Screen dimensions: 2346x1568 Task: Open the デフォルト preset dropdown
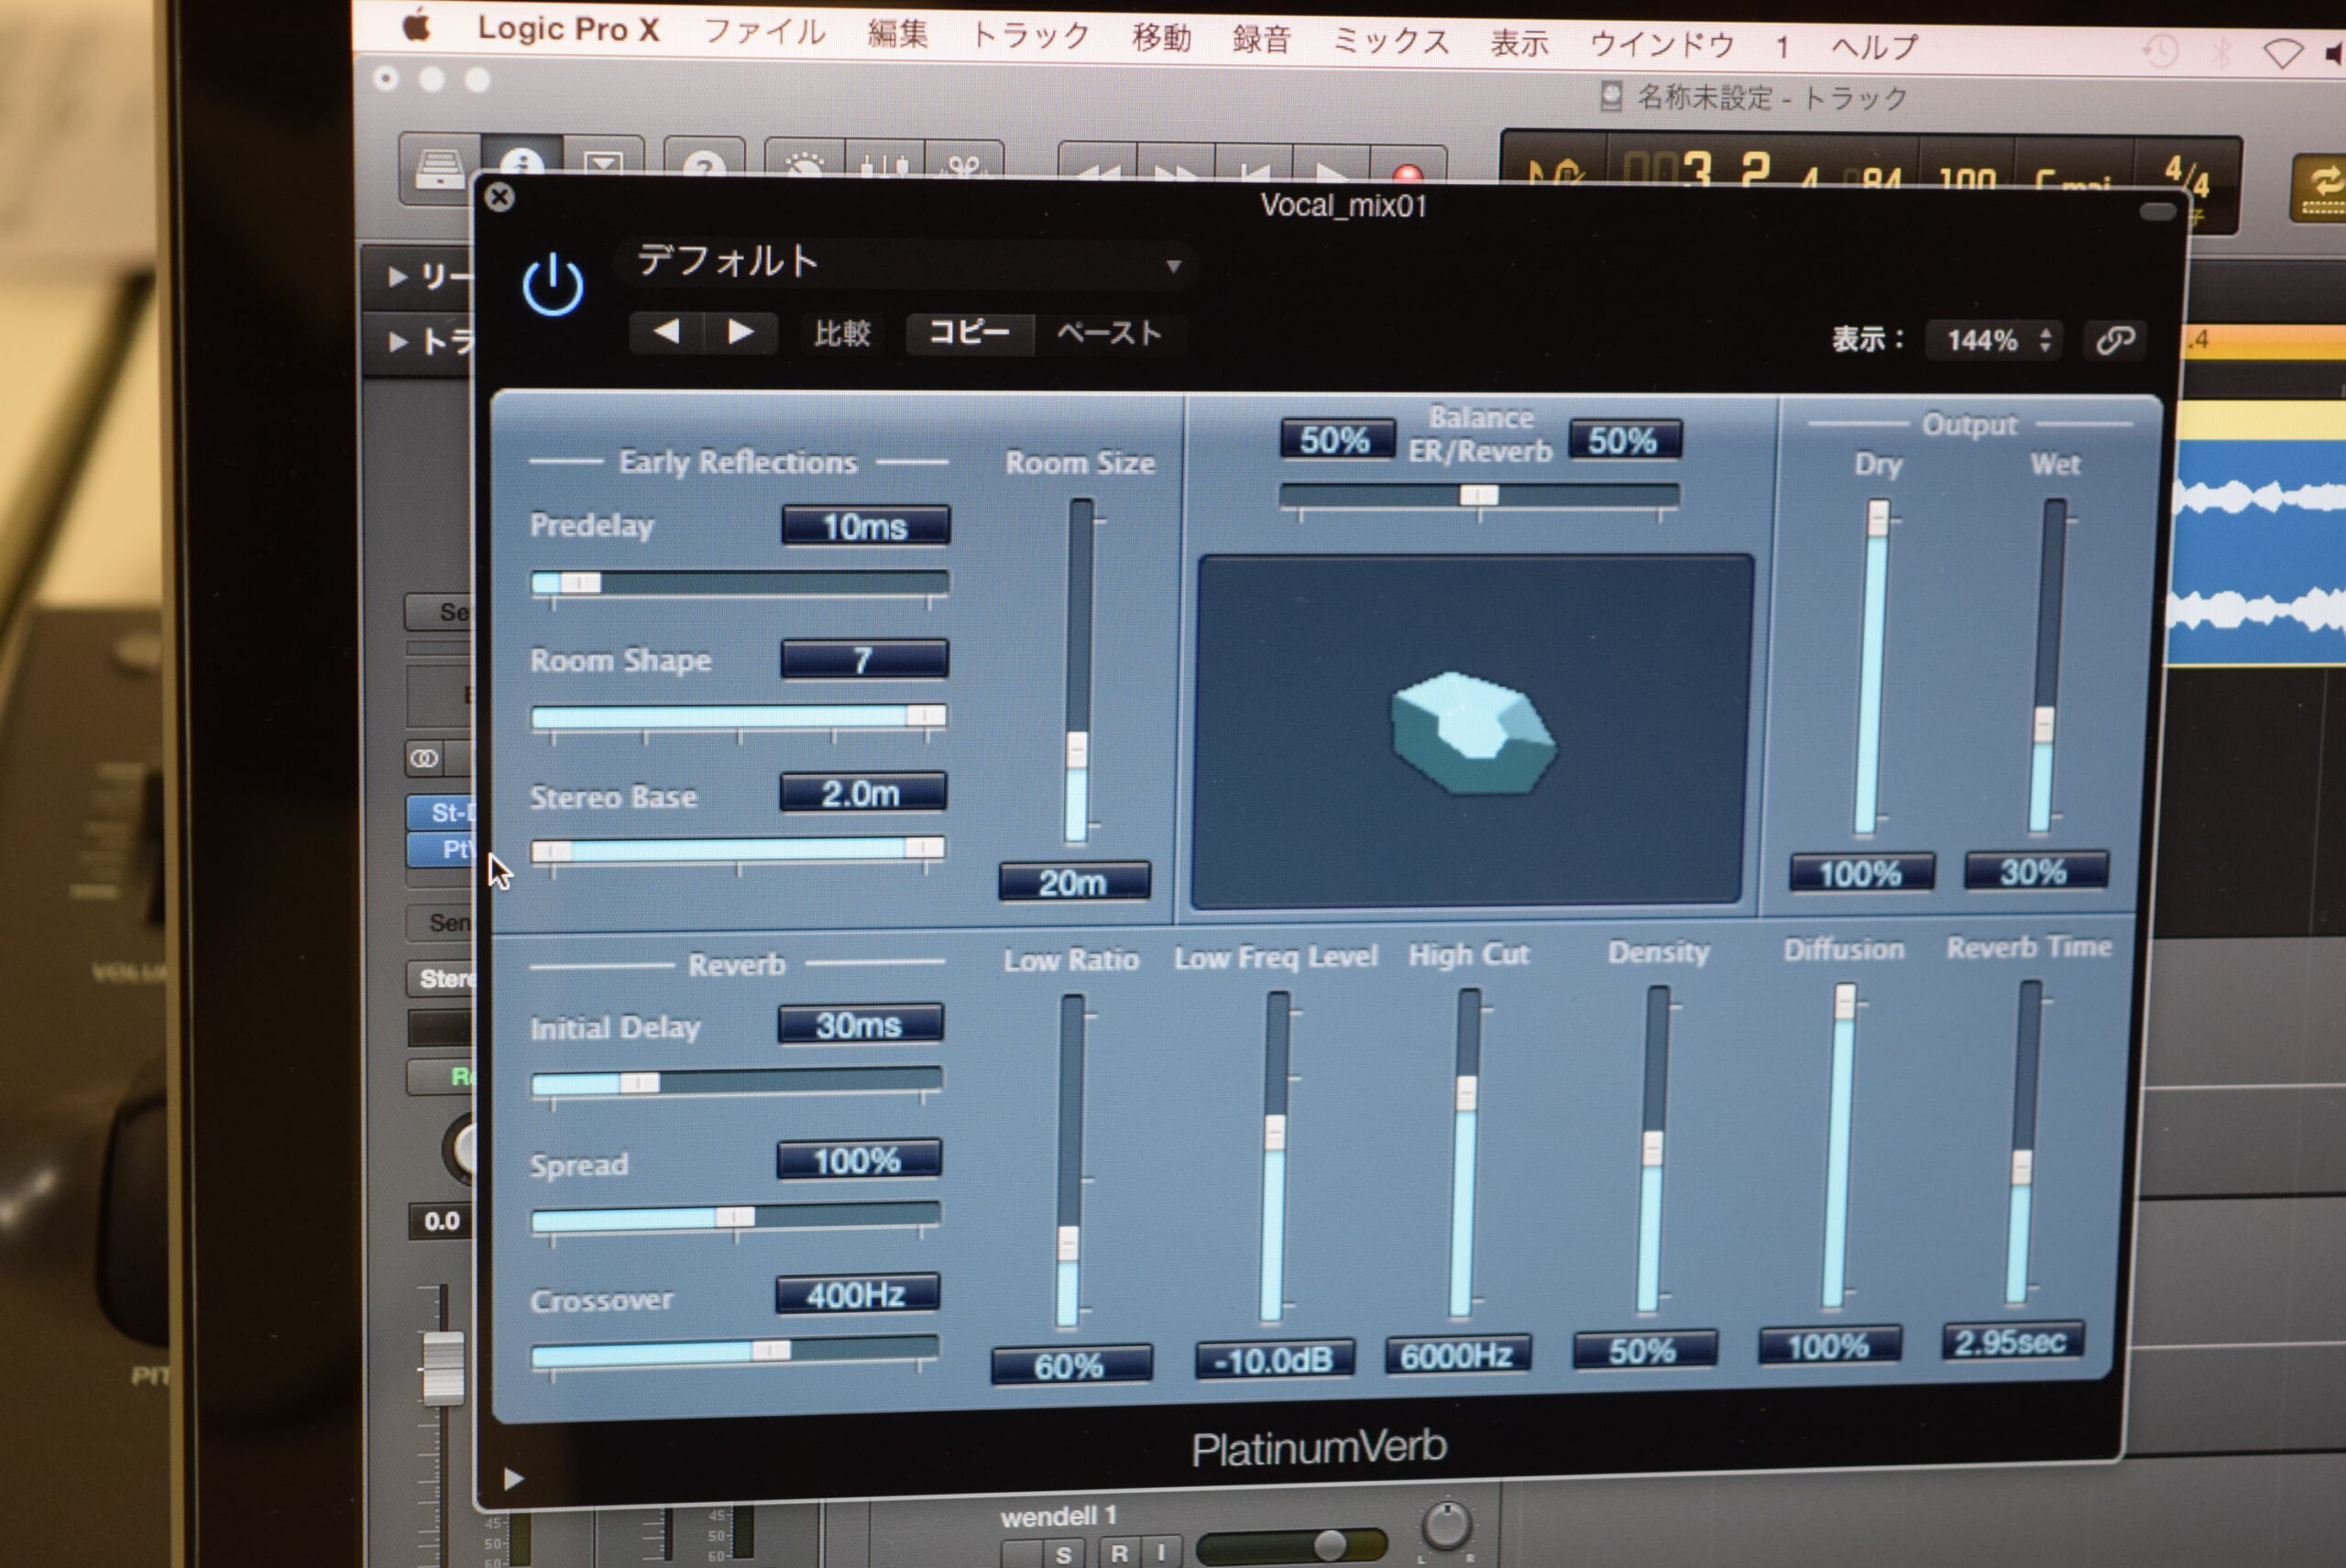908,264
